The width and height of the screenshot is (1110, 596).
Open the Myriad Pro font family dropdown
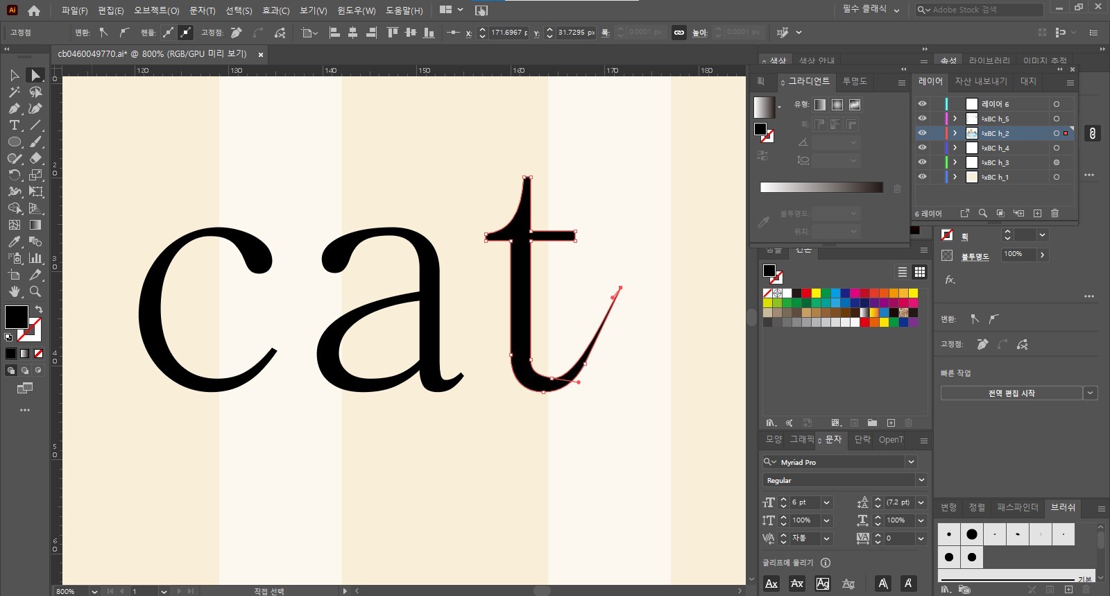pyautogui.click(x=911, y=462)
